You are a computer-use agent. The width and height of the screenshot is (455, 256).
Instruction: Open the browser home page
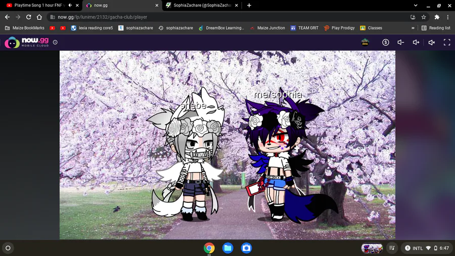(39, 17)
